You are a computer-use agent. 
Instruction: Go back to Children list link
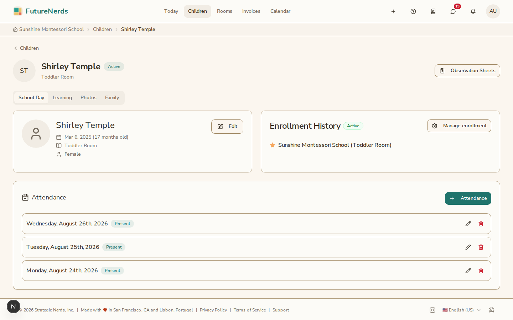(26, 48)
